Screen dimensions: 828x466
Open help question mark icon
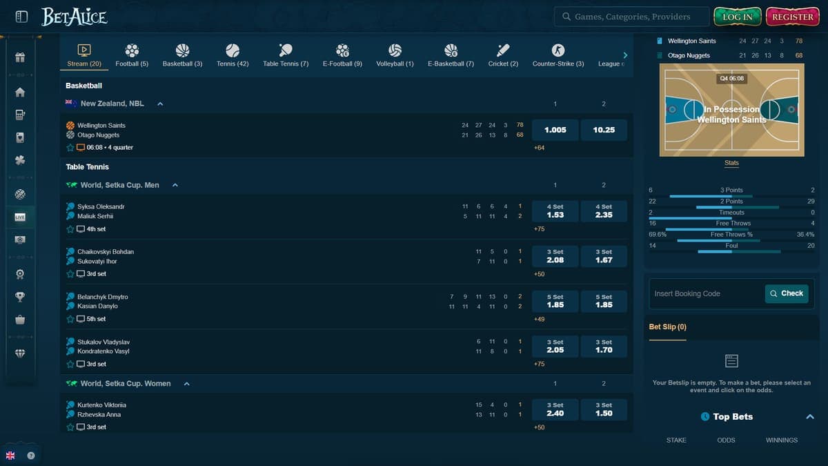31,456
